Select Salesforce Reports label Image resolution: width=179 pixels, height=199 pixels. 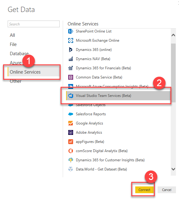click(91, 114)
